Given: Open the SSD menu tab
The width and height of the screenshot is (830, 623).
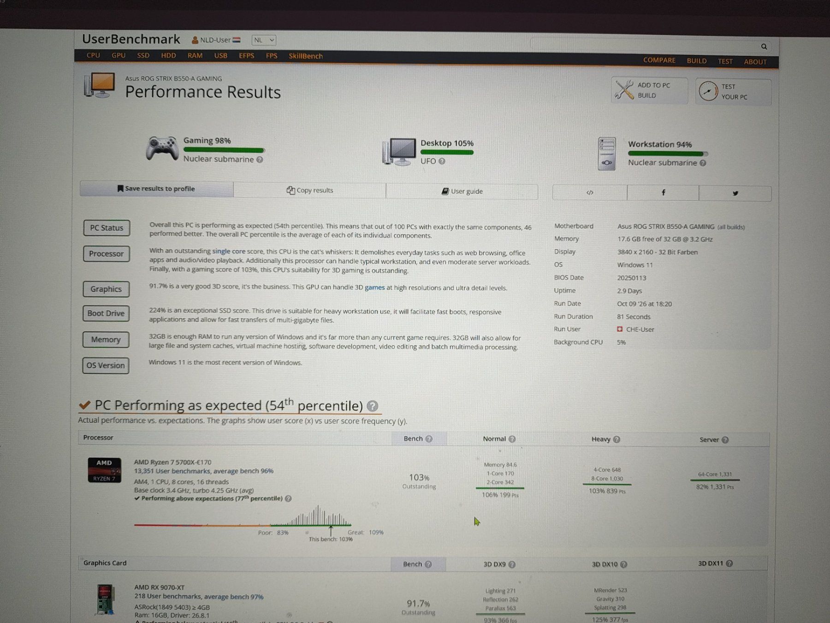Looking at the screenshot, I should click(x=143, y=55).
